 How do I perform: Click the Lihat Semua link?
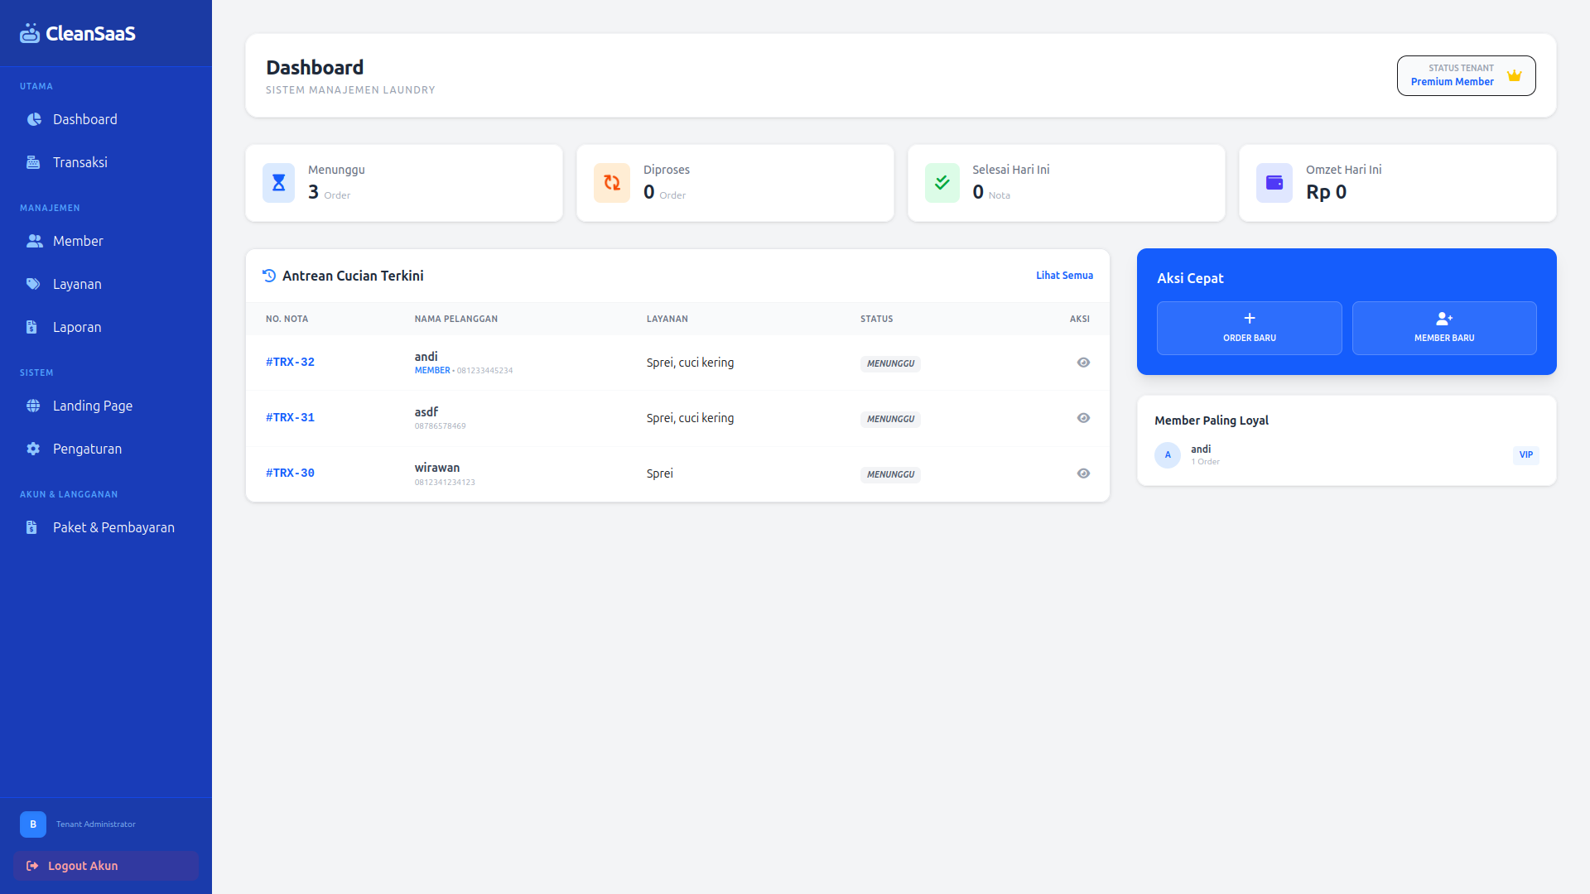pos(1064,275)
